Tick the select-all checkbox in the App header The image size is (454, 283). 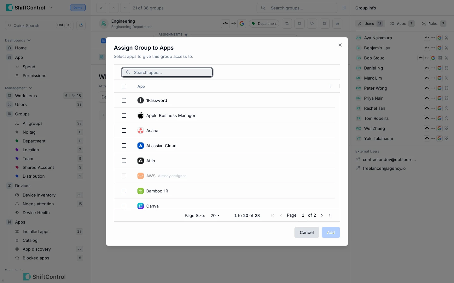pyautogui.click(x=124, y=86)
